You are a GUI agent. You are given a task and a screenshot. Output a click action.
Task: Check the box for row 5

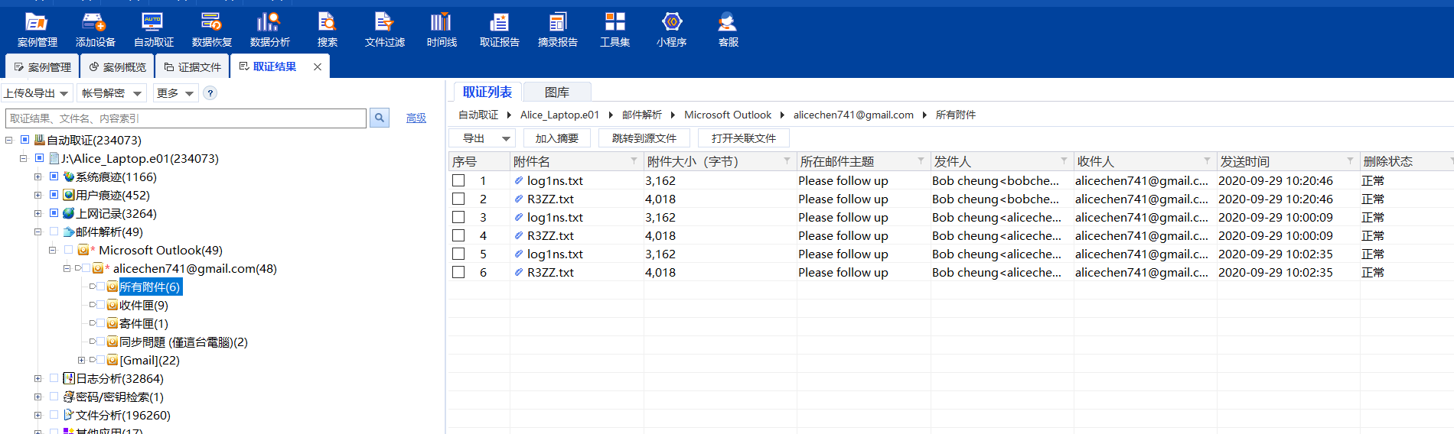point(458,254)
